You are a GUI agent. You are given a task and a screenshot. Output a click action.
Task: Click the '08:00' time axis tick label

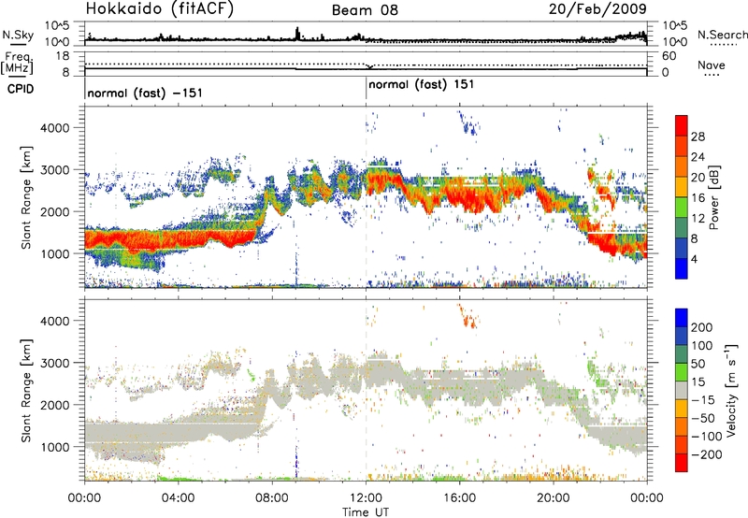(272, 498)
